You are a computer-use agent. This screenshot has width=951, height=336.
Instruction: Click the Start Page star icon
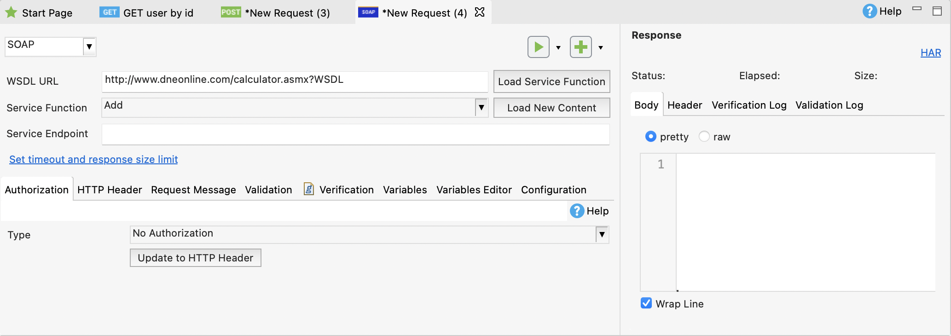(x=11, y=12)
